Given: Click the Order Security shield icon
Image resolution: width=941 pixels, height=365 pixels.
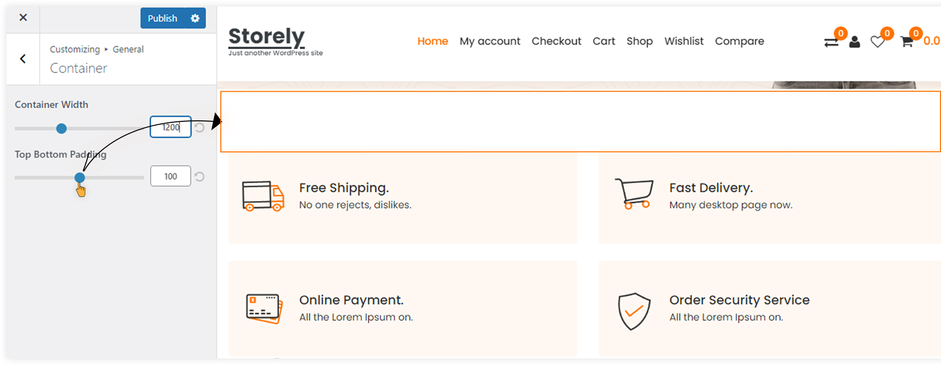Looking at the screenshot, I should click(x=634, y=311).
